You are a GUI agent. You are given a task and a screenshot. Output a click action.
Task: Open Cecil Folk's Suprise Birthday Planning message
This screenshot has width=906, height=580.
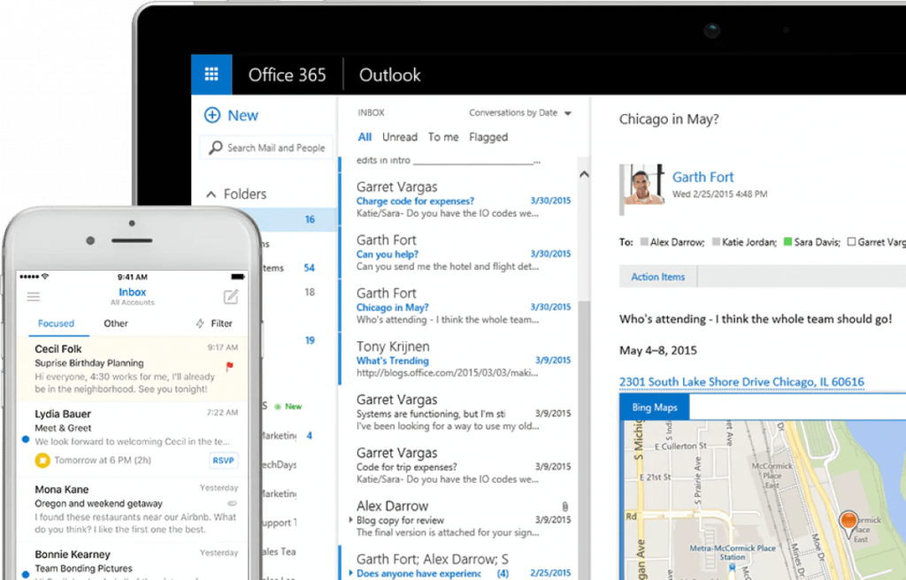(133, 370)
